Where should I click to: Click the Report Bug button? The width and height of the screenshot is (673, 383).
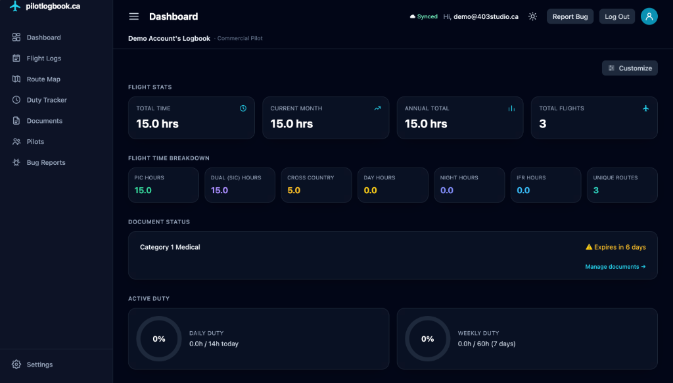[x=570, y=16]
